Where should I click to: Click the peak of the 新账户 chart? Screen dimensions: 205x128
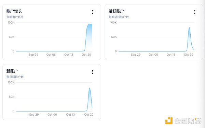click(x=90, y=88)
